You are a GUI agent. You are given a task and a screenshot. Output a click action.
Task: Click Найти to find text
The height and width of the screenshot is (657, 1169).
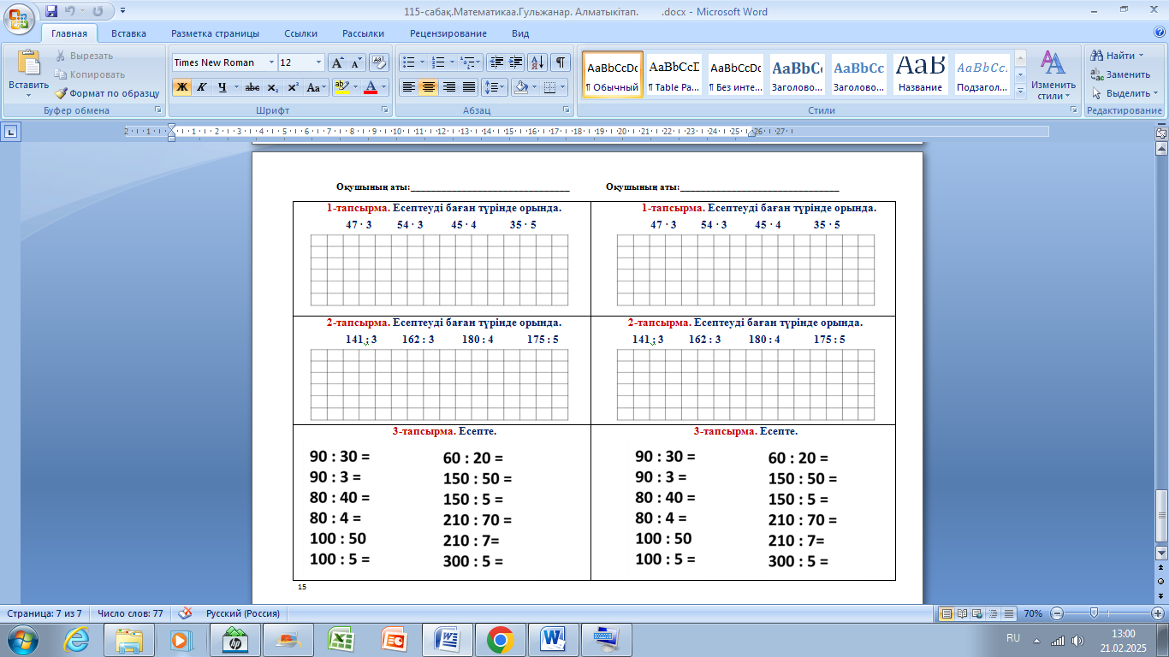coord(1117,56)
